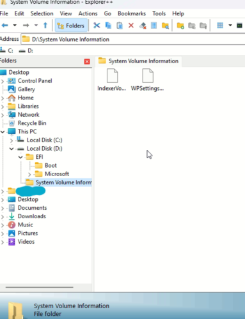Open the Back history dropdown arrow
Screen dimensions: 245x319
(15, 26)
